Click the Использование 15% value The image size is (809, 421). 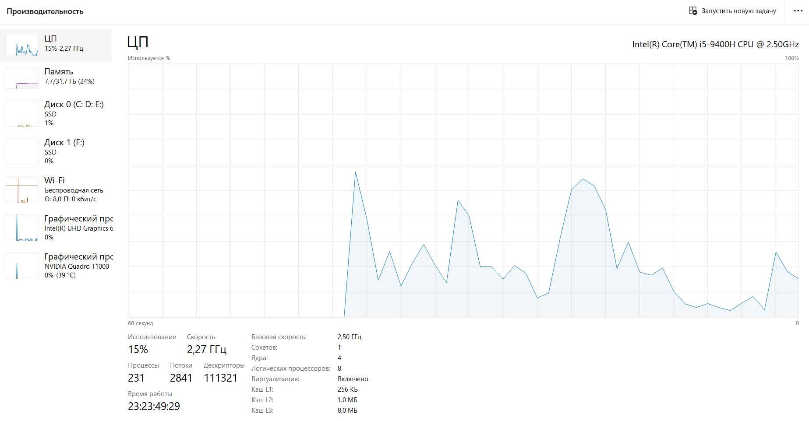tap(138, 350)
